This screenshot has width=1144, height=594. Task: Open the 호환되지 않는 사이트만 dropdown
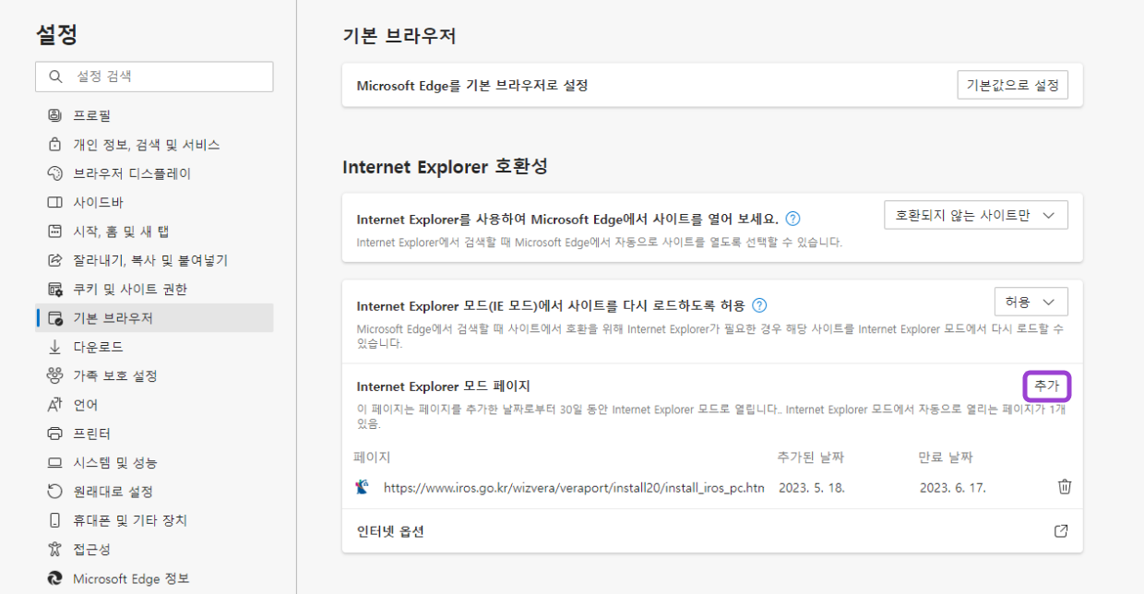[976, 214]
